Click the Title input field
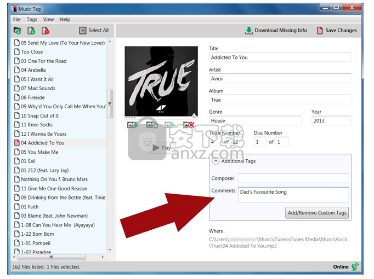 tap(280, 57)
